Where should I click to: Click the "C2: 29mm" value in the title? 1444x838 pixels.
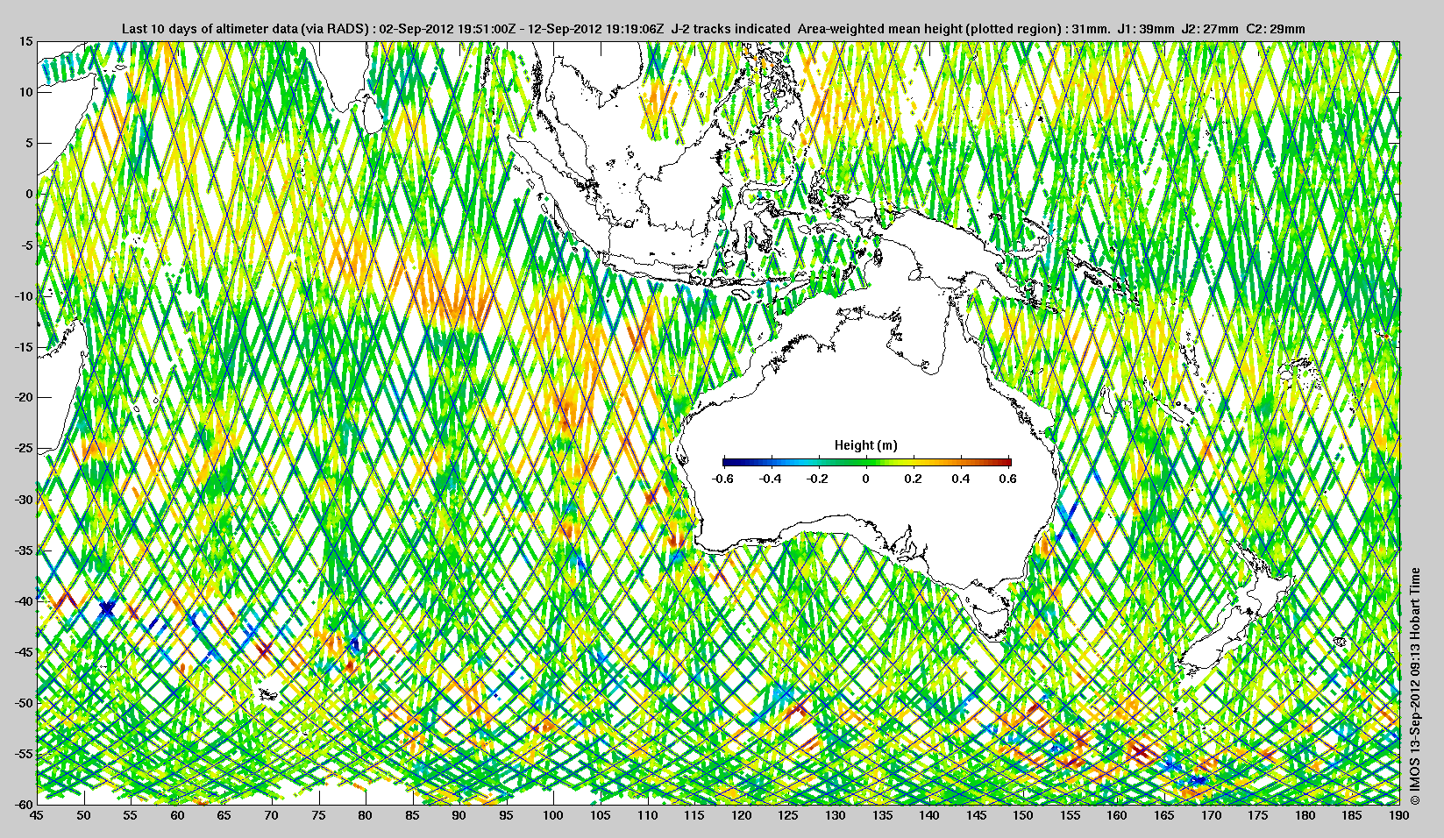tap(1276, 29)
